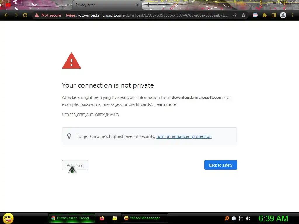Image resolution: width=299 pixels, height=224 pixels.
Task: Share this page via the share icon
Action: point(234,15)
